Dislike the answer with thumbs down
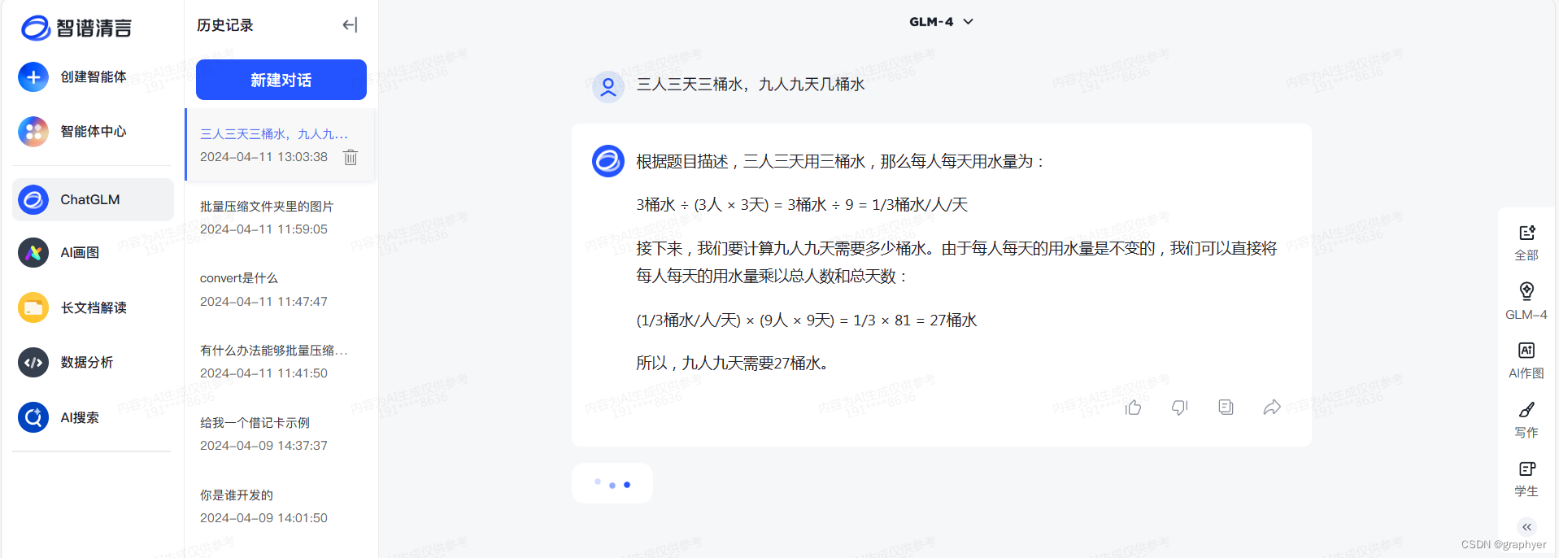The width and height of the screenshot is (1559, 558). (1179, 408)
